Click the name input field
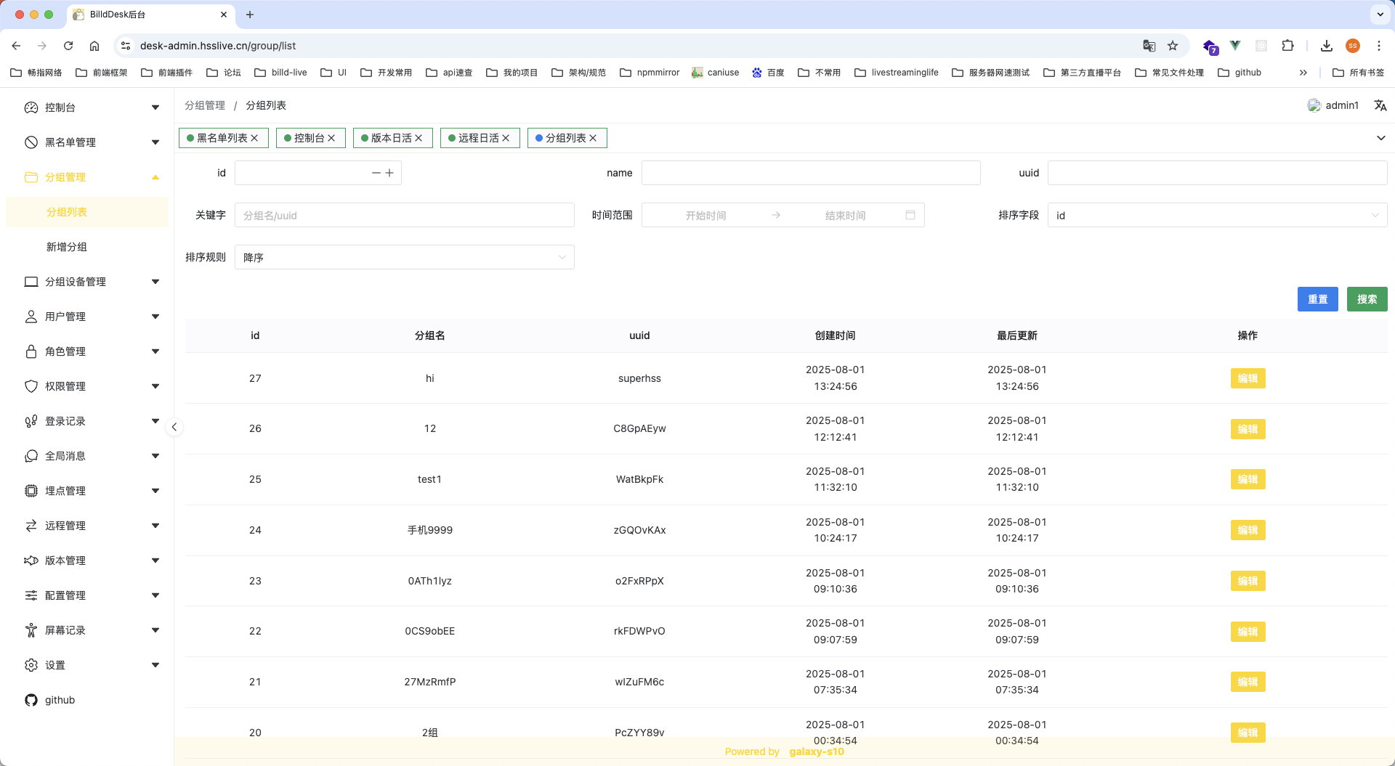This screenshot has width=1395, height=766. click(811, 173)
